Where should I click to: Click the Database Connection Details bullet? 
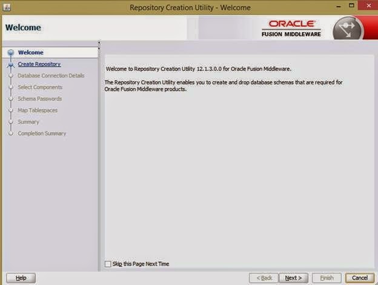click(x=11, y=76)
